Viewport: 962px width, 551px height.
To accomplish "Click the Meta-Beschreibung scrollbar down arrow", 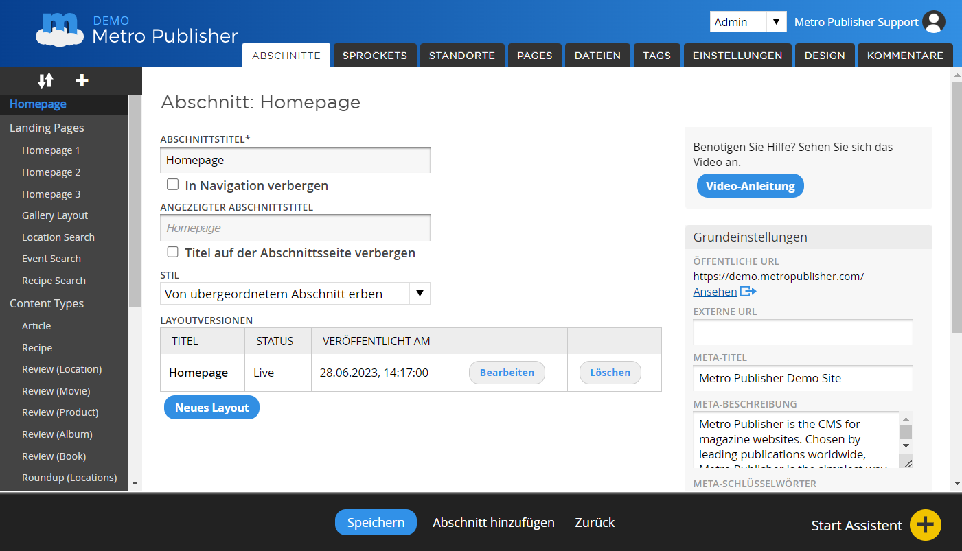I will tap(906, 446).
